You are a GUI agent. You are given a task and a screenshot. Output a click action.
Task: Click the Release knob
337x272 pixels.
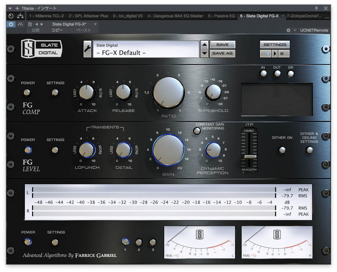pyautogui.click(x=123, y=92)
